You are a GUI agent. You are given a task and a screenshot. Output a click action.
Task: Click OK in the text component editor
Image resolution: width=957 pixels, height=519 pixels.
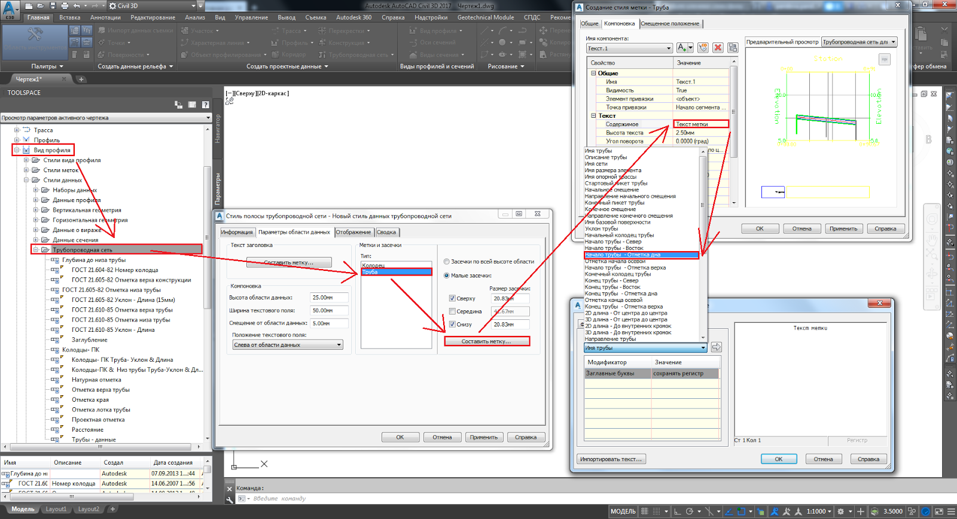pyautogui.click(x=778, y=459)
